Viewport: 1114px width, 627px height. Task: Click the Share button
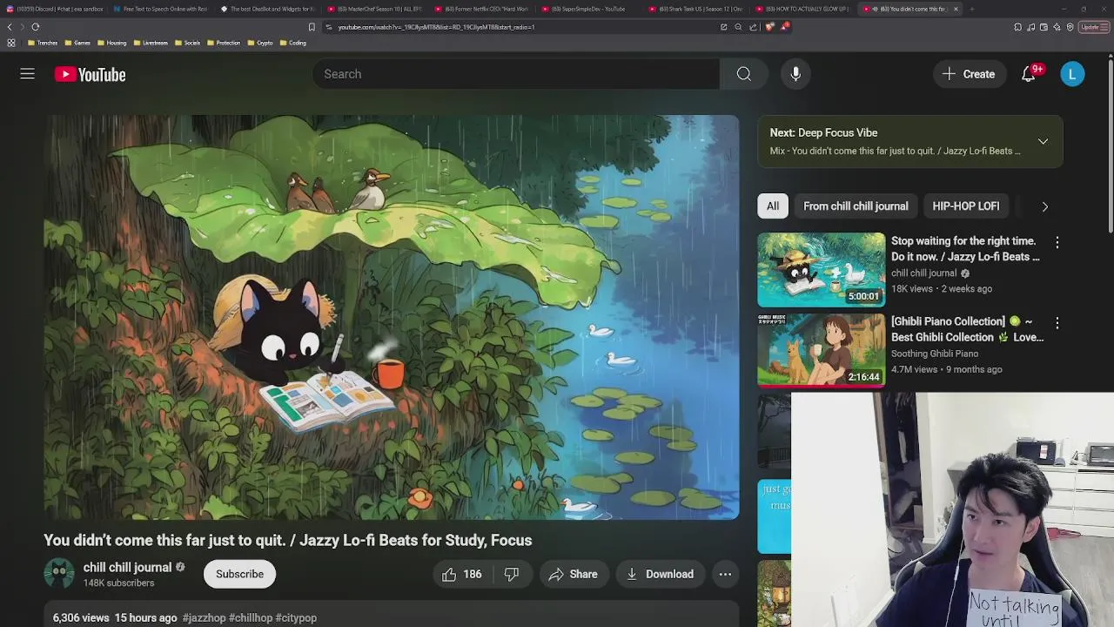tap(573, 574)
